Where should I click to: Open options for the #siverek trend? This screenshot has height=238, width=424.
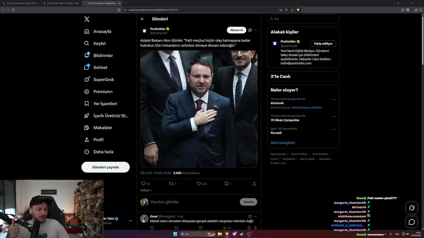(334, 99)
